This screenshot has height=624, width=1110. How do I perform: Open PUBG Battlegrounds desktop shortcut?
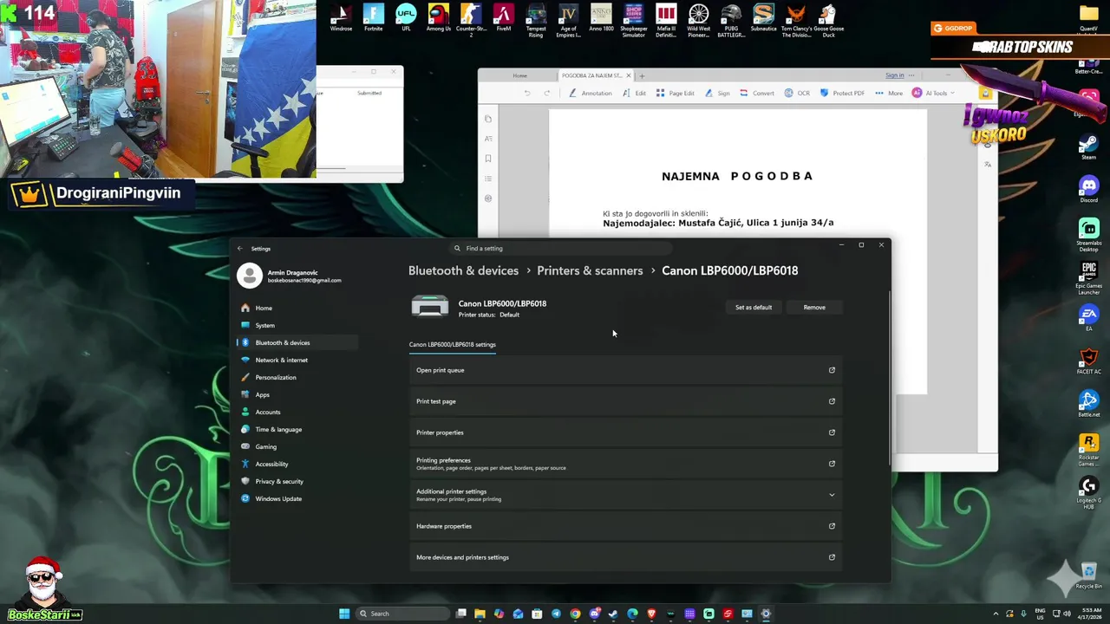click(x=731, y=20)
